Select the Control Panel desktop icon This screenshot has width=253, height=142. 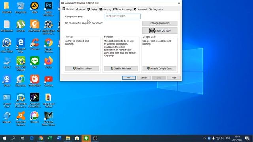(x=7, y=101)
